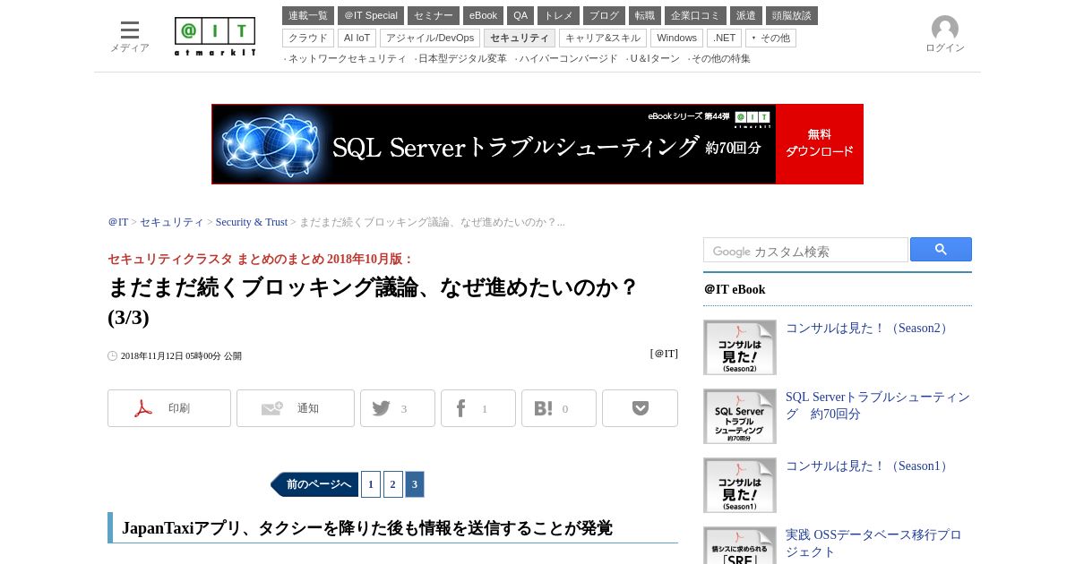Open トレメ nav item
This screenshot has width=1075, height=564.
click(x=558, y=16)
